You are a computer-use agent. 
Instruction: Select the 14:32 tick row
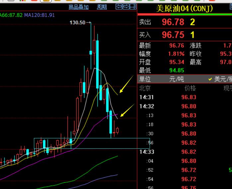tap(185, 106)
